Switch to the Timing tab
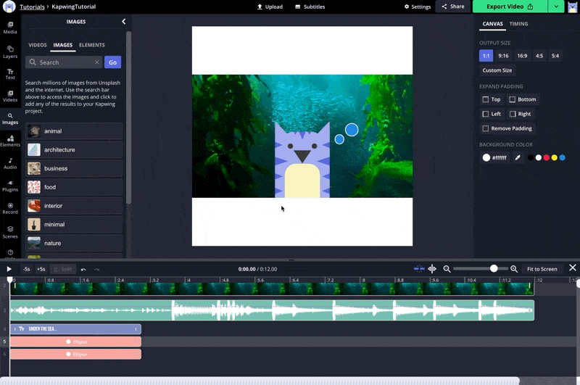Screen dimensions: 580x385 (x=518, y=24)
